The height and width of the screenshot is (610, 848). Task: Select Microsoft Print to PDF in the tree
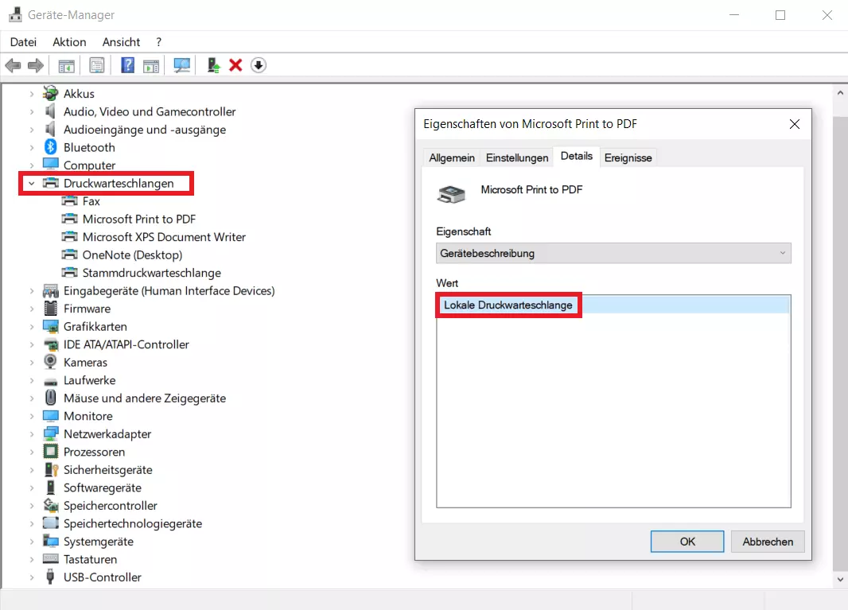[x=139, y=219]
